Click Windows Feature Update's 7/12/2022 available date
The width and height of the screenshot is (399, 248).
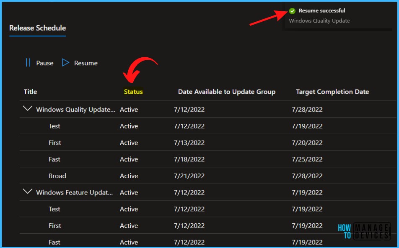[x=189, y=193]
